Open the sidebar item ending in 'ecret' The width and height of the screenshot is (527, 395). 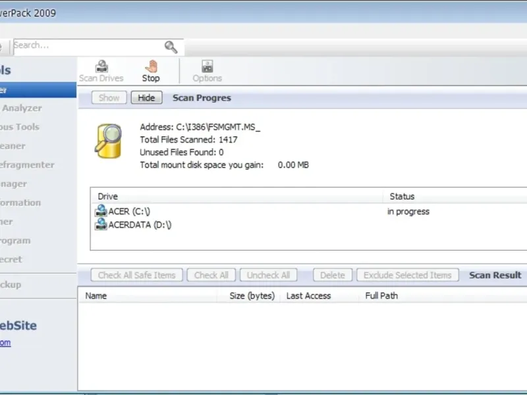[11, 259]
